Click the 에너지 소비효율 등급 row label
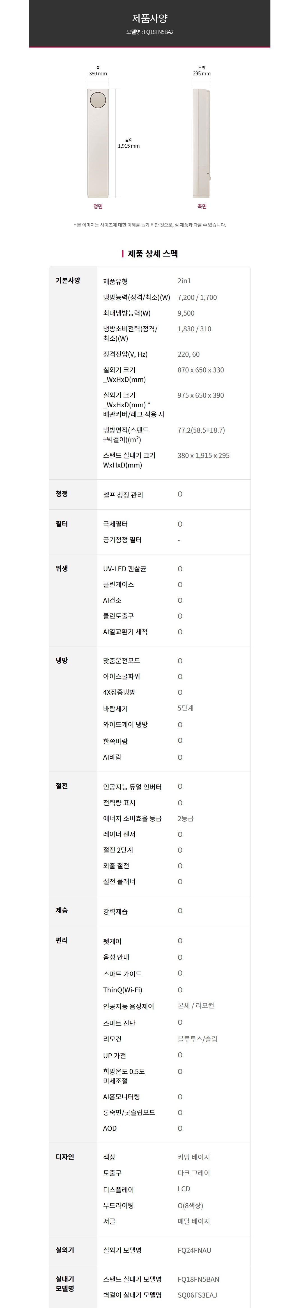This screenshot has width=301, height=1308. pos(132,819)
